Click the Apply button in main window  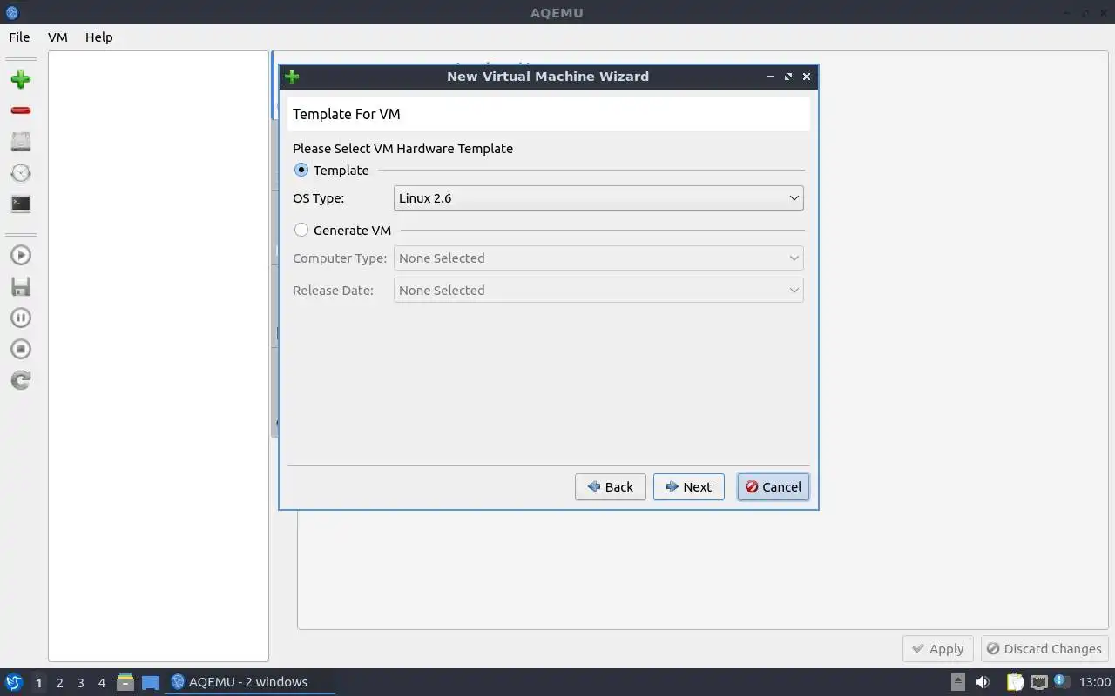click(938, 649)
